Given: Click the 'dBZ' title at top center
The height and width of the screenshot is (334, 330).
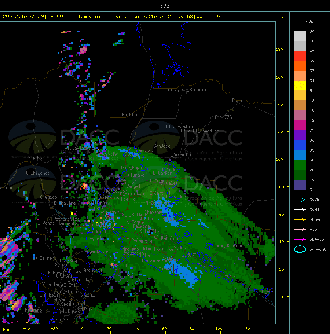Looking at the screenshot, I should [x=165, y=6].
